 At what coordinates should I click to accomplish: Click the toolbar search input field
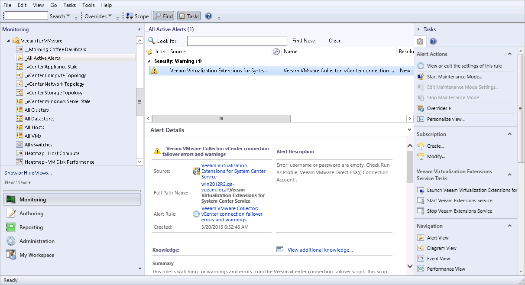(26, 16)
